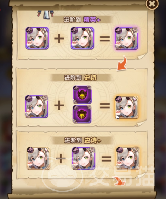Click the plus sign in 精英+ row
Screen dimensions: 166x199
click(x=59, y=38)
